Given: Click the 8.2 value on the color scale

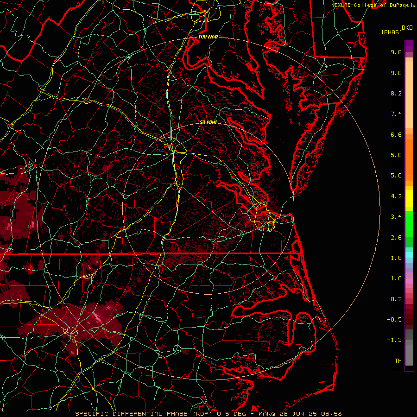Looking at the screenshot, I should tap(396, 93).
